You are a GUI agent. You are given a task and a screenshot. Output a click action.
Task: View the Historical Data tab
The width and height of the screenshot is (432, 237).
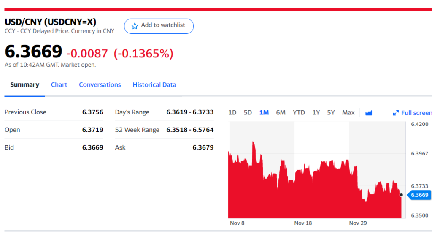(154, 85)
